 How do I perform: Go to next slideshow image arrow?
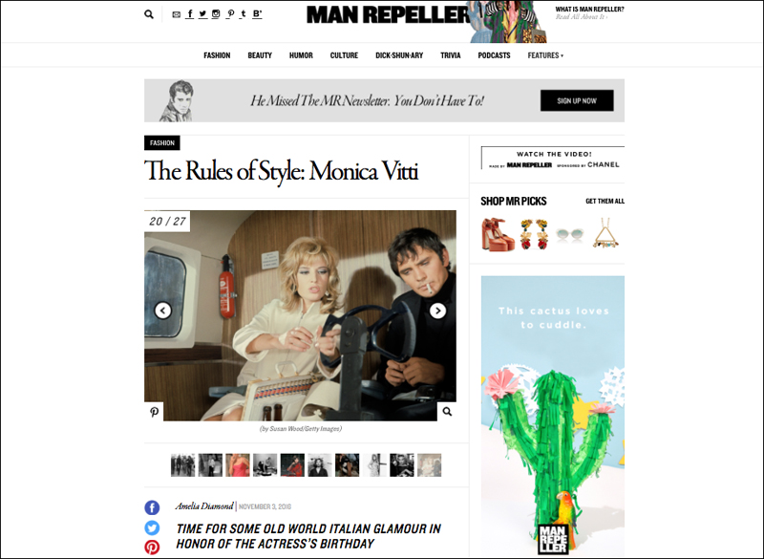click(x=437, y=311)
